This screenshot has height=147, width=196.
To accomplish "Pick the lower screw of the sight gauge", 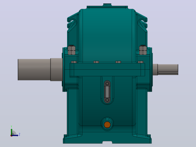I will click(107, 100).
